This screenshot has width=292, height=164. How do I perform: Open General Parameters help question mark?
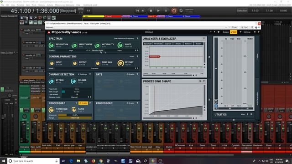point(137,56)
